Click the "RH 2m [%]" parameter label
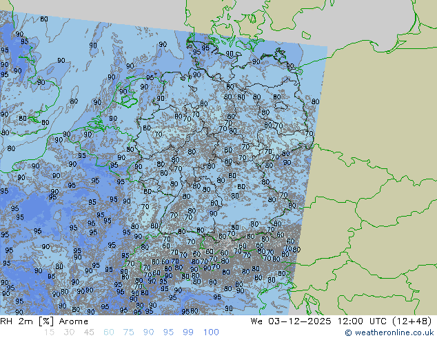Image resolution: width=437 pixels, height=338 pixels. coord(27,321)
